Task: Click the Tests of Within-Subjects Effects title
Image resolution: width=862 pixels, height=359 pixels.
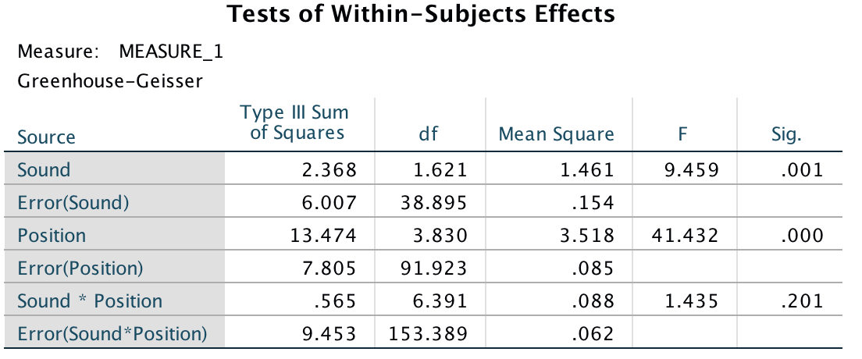Action: (421, 14)
